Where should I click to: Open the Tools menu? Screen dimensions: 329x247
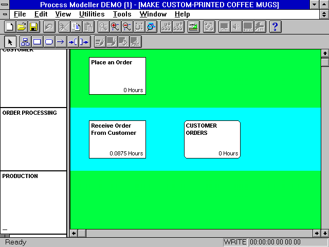[122, 14]
